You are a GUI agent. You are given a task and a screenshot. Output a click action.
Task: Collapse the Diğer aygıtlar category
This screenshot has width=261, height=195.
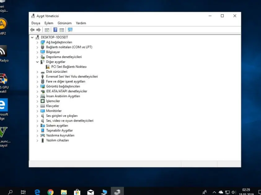38,62
